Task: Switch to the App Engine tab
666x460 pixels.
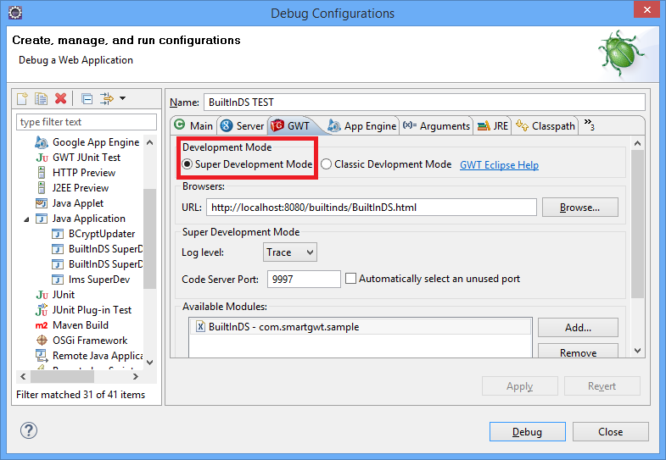Action: [x=362, y=126]
